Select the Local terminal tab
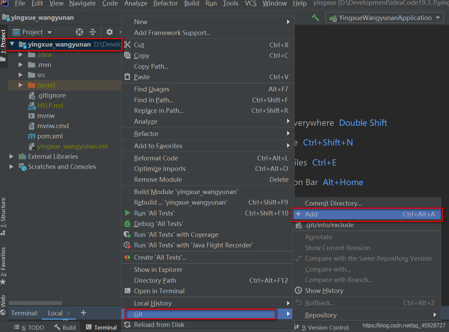The image size is (449, 332). [55, 313]
